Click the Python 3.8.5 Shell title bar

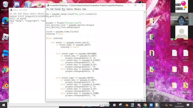point(27,10)
